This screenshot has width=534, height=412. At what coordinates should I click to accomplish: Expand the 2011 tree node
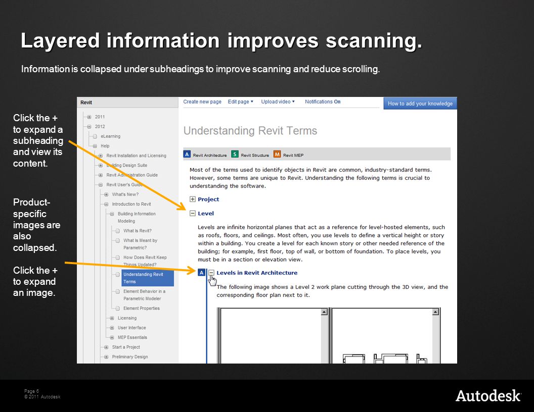click(x=89, y=117)
